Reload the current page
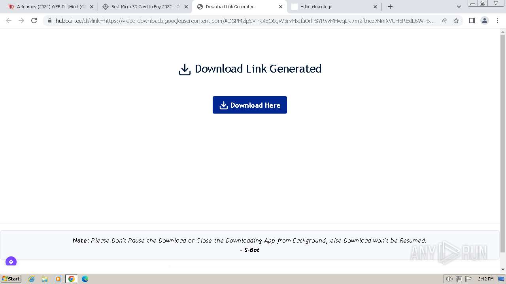 click(34, 21)
